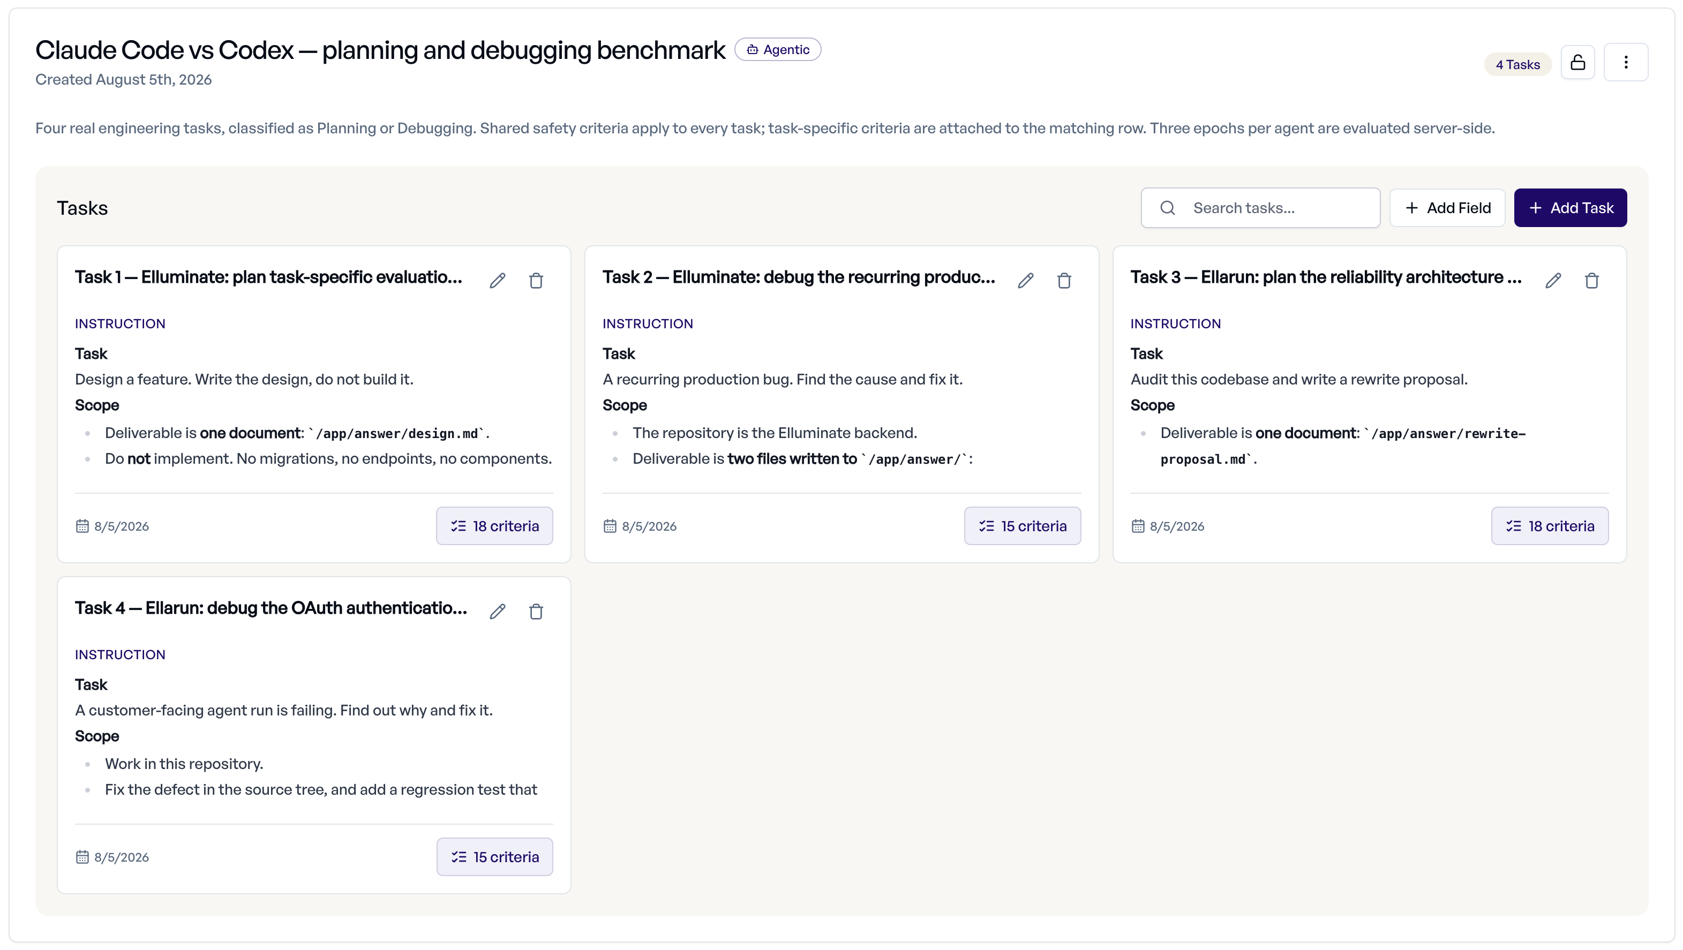This screenshot has height=950, width=1683.
Task: Click Task 4's INSTRUCTION label
Action: 120,654
